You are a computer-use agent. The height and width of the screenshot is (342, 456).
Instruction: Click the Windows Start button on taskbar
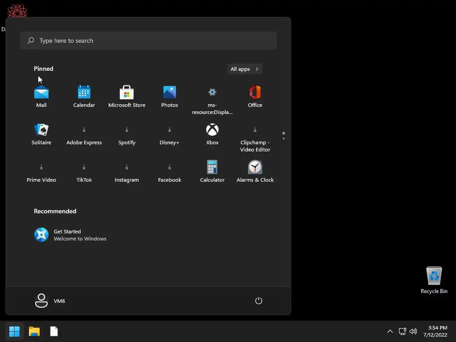[14, 331]
